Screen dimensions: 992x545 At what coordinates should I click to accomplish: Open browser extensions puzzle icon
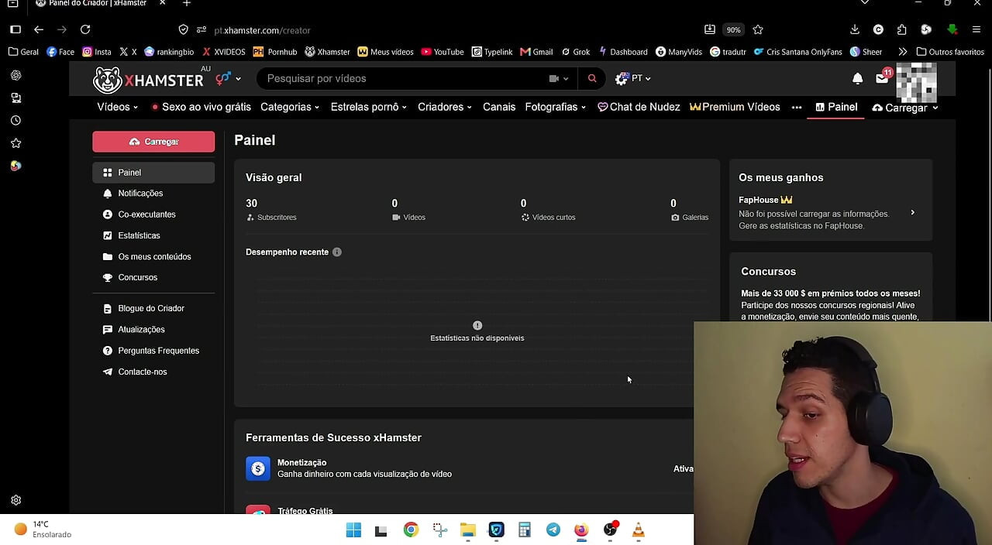tap(901, 29)
